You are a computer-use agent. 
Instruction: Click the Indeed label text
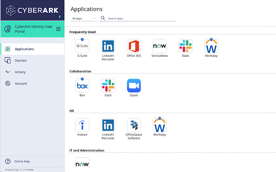coord(82,135)
